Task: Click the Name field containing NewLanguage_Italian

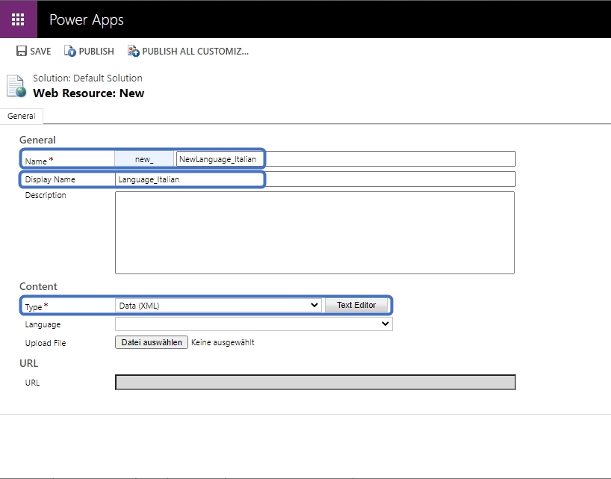Action: pyautogui.click(x=346, y=159)
